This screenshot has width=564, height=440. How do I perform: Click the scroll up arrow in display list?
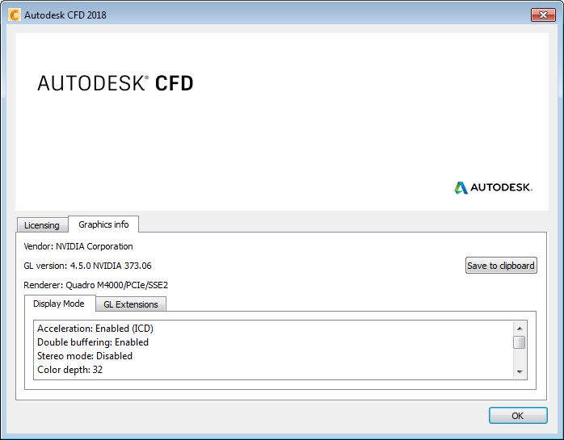[x=520, y=329]
